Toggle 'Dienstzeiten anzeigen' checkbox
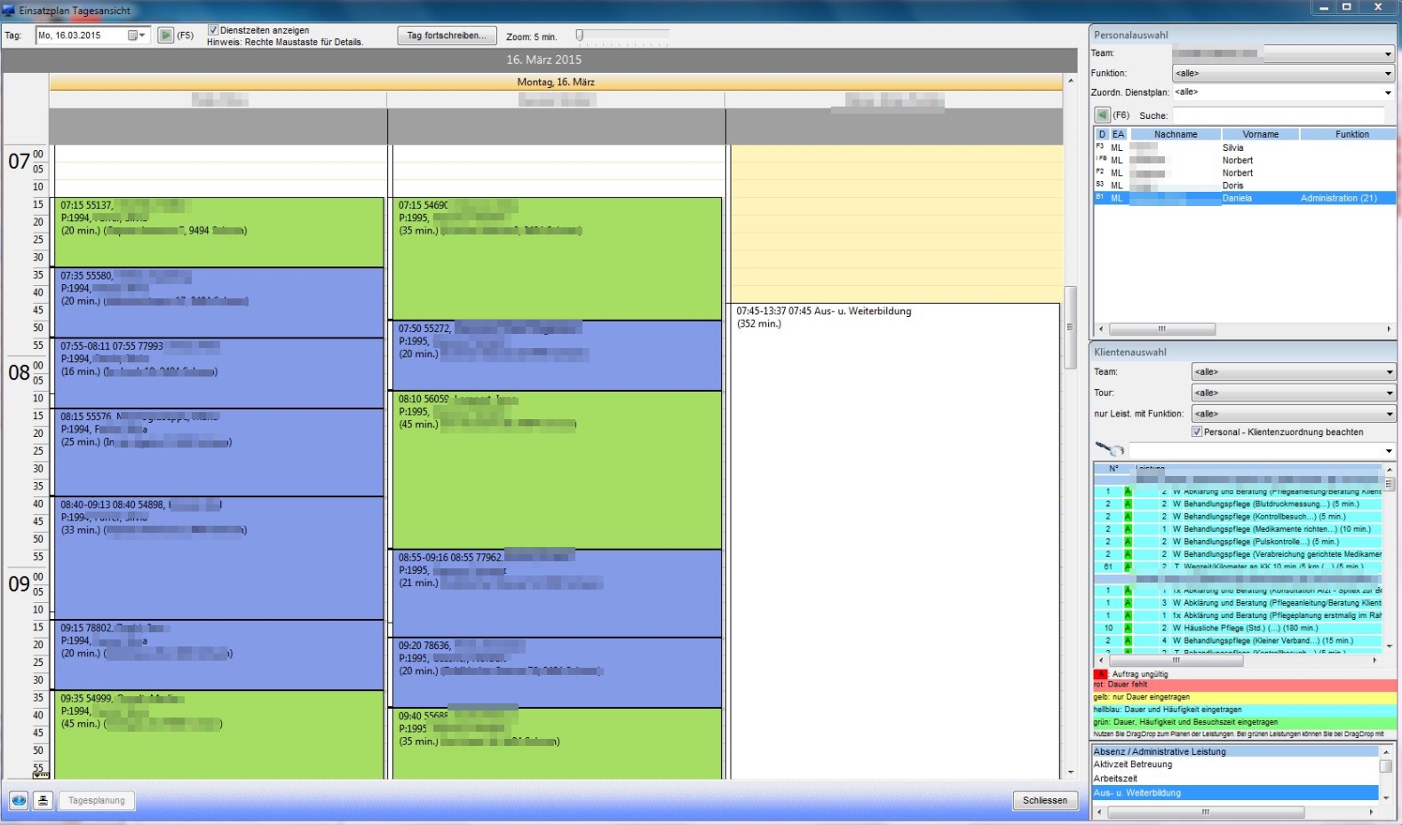The image size is (1402, 825). coord(213,30)
